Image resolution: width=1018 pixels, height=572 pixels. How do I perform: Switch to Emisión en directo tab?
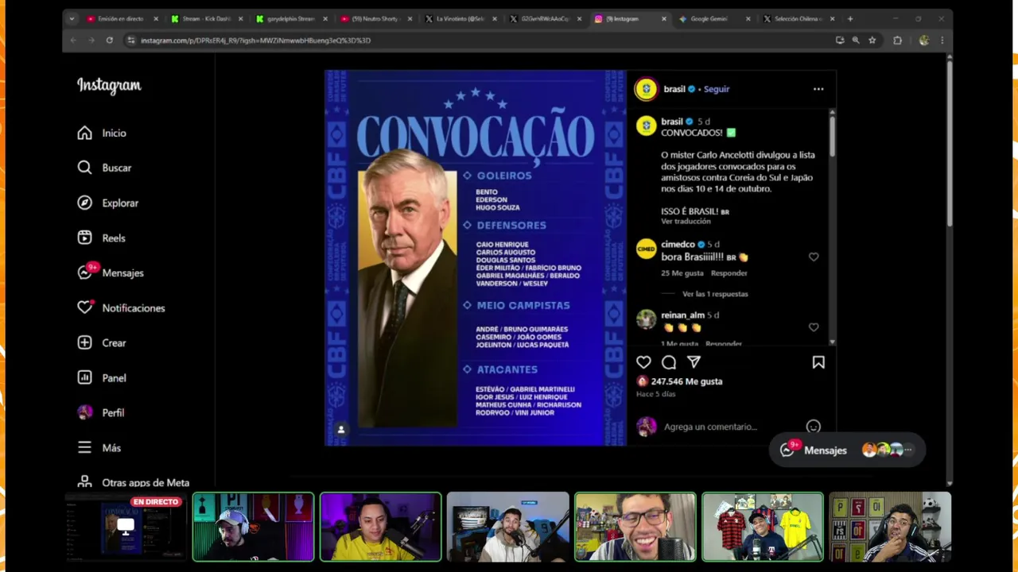pos(122,18)
